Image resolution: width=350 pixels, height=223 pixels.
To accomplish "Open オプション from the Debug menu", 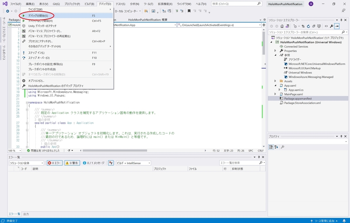I will (67, 81).
